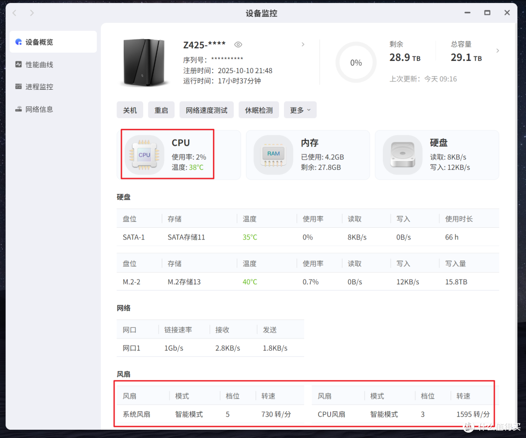
Task: Click the CPU chip icon
Action: pyautogui.click(x=144, y=155)
